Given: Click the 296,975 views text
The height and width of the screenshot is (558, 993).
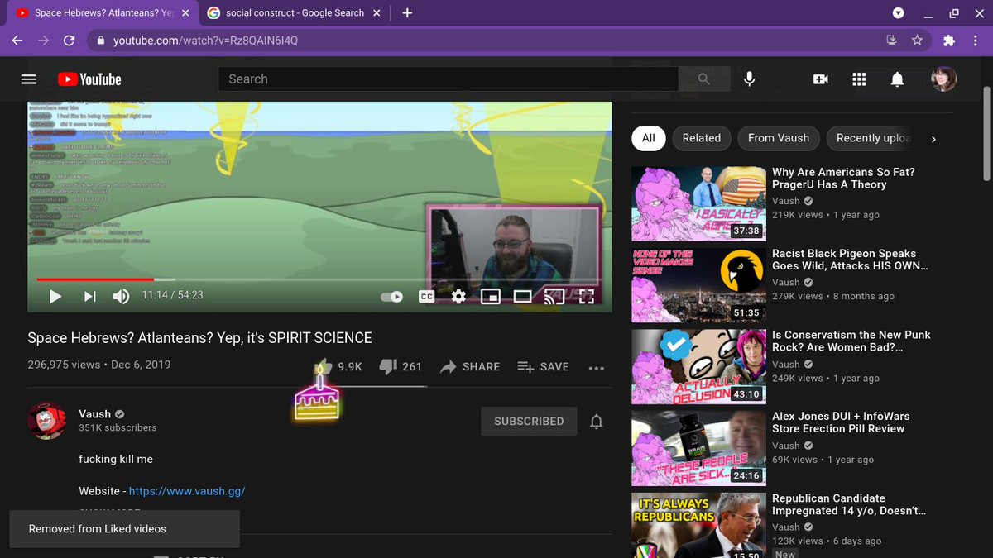Looking at the screenshot, I should pyautogui.click(x=64, y=365).
